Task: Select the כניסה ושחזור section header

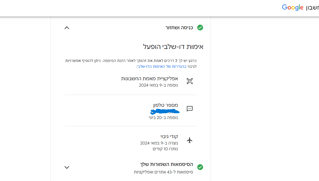Action: tap(179, 28)
